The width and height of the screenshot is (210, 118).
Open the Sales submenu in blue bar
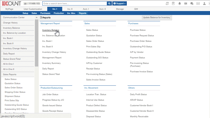[34, 13]
